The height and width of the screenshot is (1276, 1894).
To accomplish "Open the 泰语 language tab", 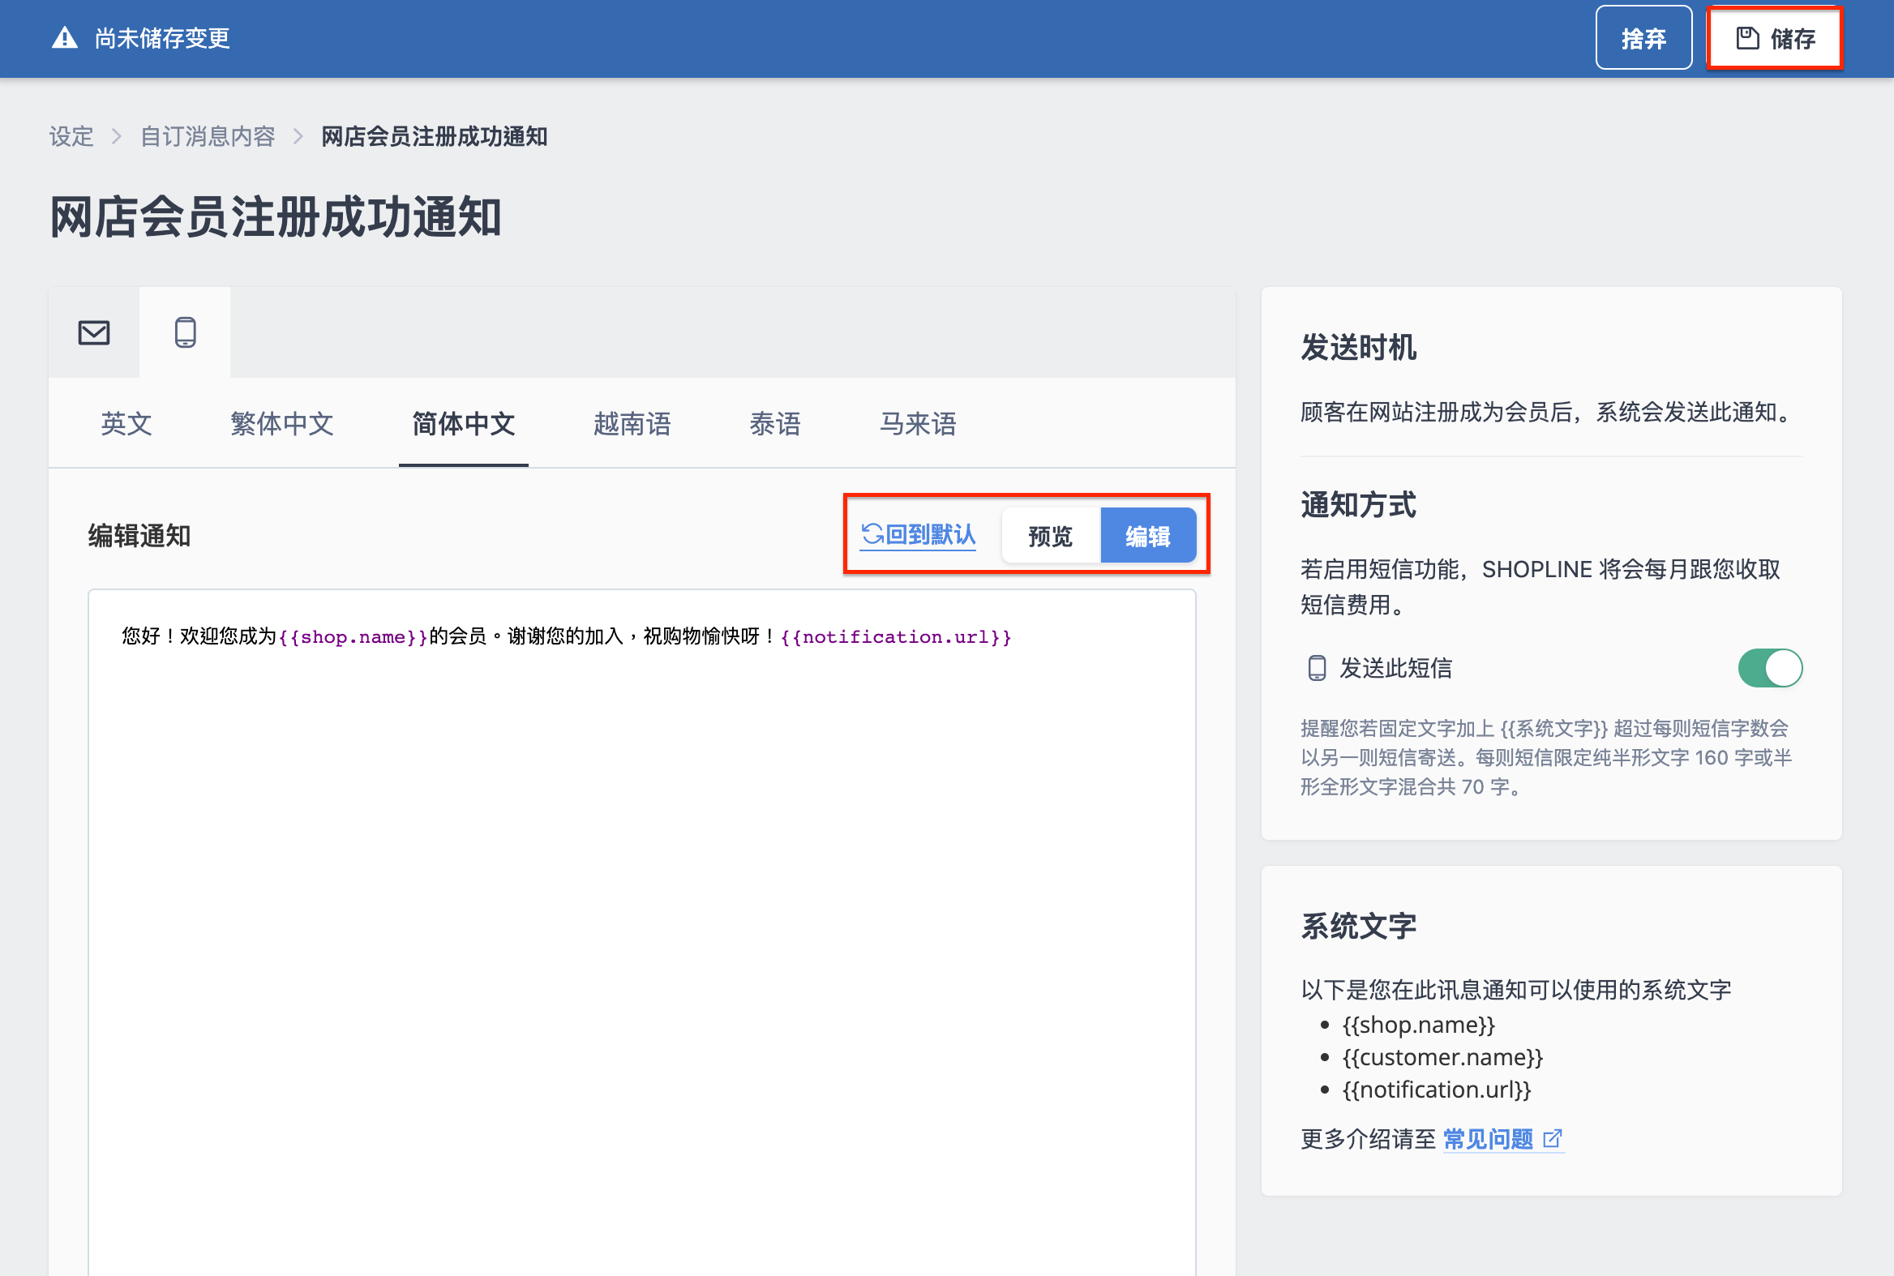I will click(x=775, y=423).
